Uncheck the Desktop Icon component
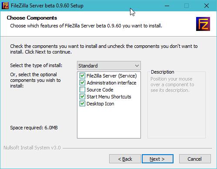Image resolution: width=217 pixels, height=169 pixels. pos(82,104)
